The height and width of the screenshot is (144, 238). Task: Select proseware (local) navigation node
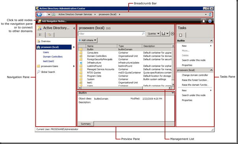coord(54,47)
